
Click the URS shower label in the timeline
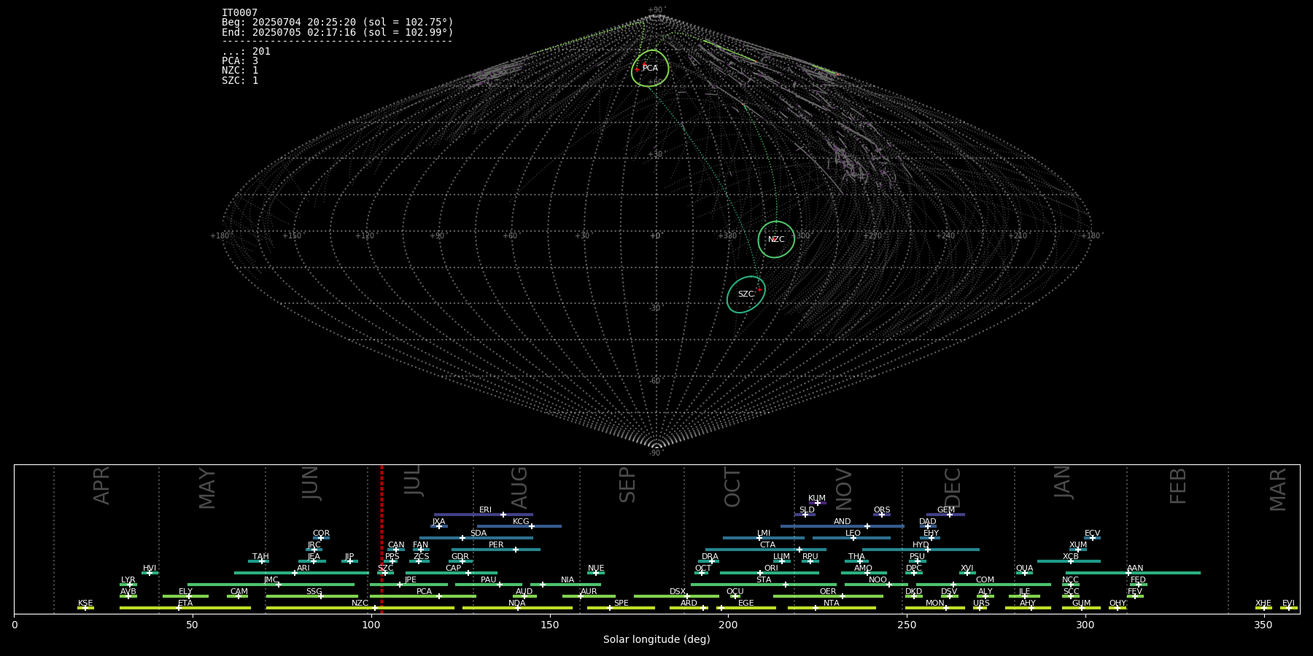pyautogui.click(x=981, y=603)
